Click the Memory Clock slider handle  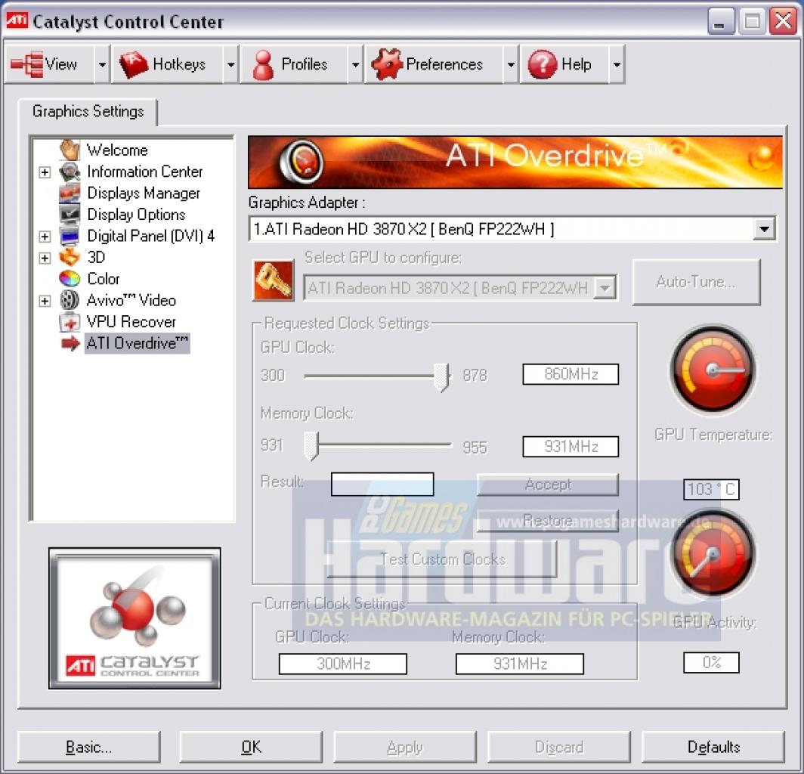[x=311, y=445]
